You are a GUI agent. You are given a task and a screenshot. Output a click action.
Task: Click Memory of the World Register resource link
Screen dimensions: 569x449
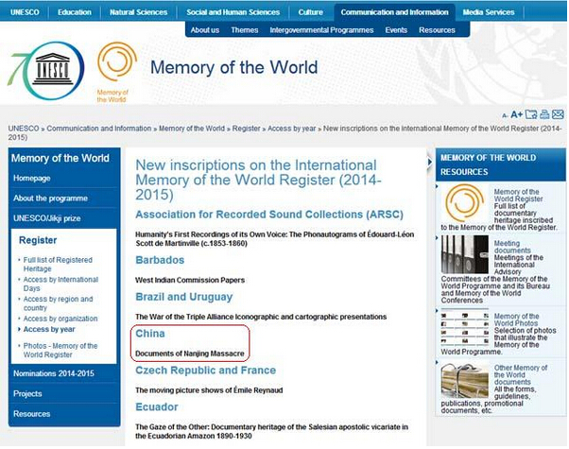tap(518, 196)
